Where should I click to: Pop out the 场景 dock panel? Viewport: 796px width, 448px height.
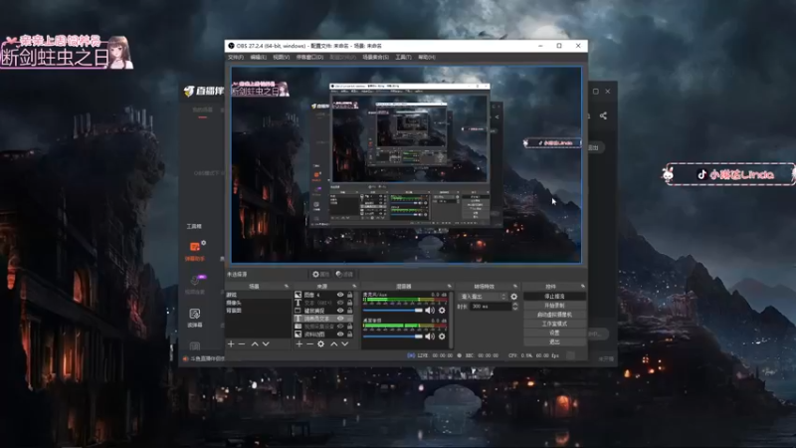[287, 287]
